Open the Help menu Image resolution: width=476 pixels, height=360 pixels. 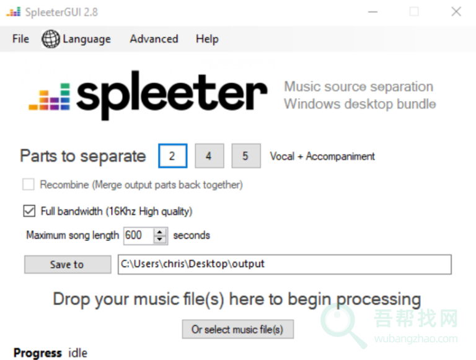click(207, 39)
